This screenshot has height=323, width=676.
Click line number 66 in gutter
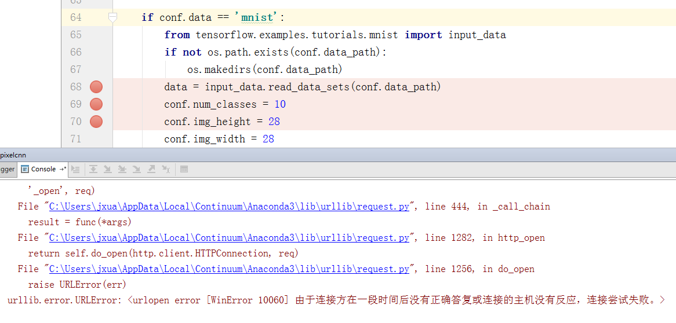[76, 52]
